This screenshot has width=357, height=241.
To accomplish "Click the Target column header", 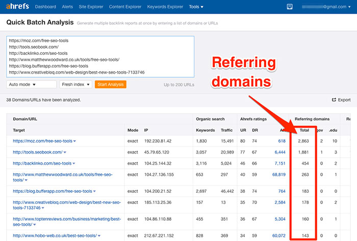I will coord(19,130).
